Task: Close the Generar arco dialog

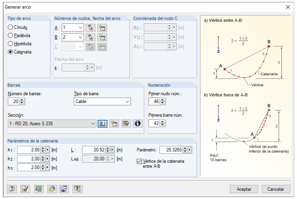Action: pos(288,7)
